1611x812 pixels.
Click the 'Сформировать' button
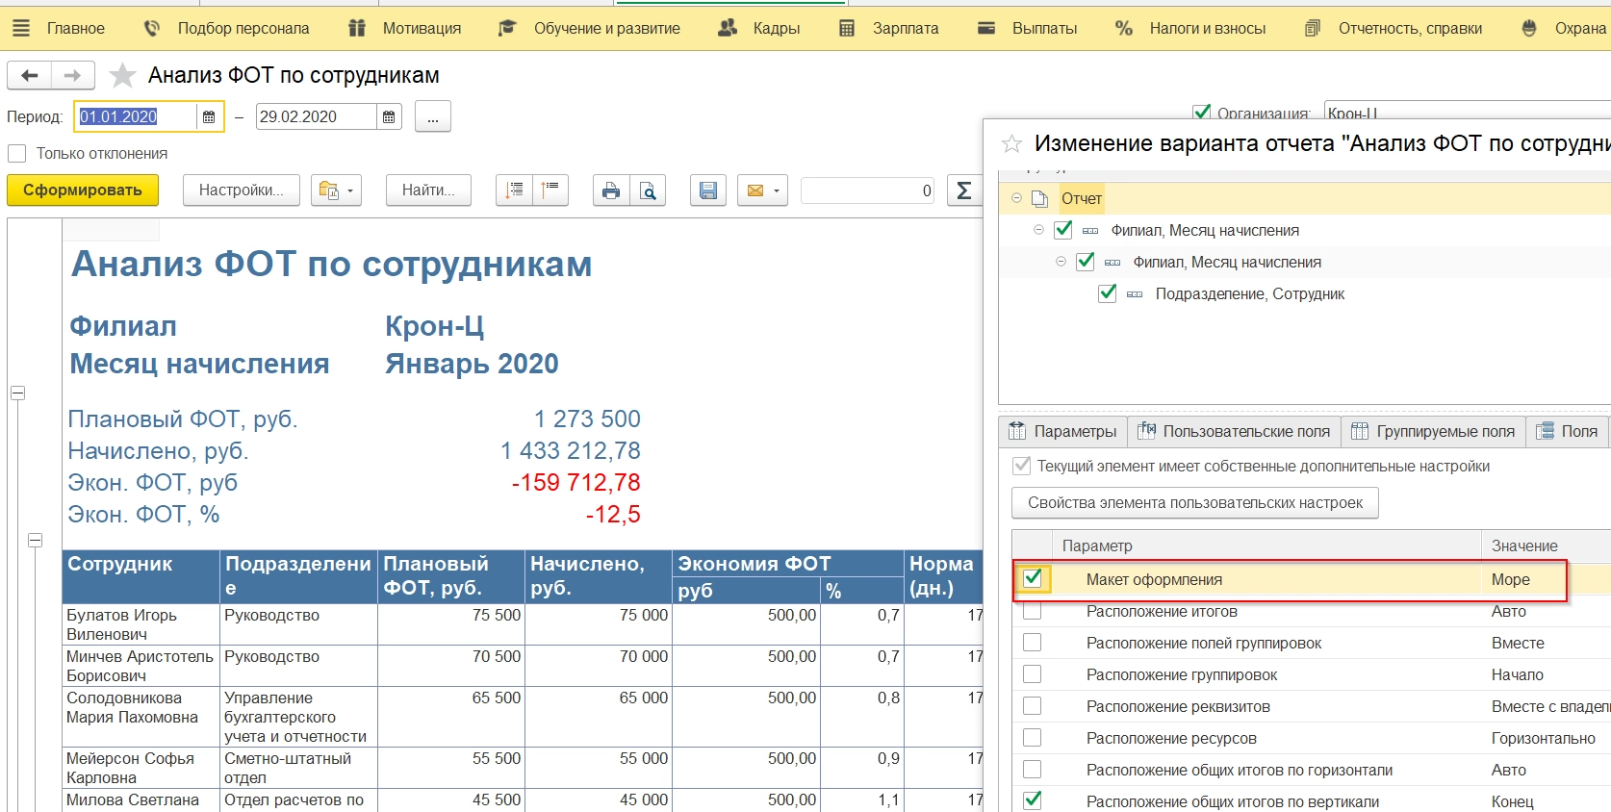pyautogui.click(x=83, y=190)
